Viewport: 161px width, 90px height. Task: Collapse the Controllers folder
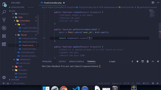25,21
